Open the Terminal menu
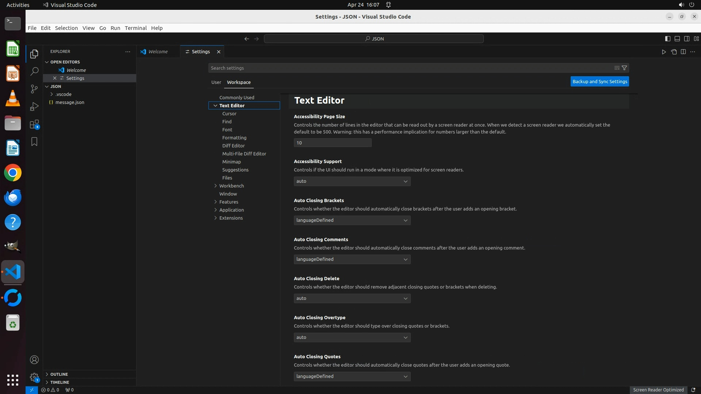The image size is (701, 394). coord(135,28)
